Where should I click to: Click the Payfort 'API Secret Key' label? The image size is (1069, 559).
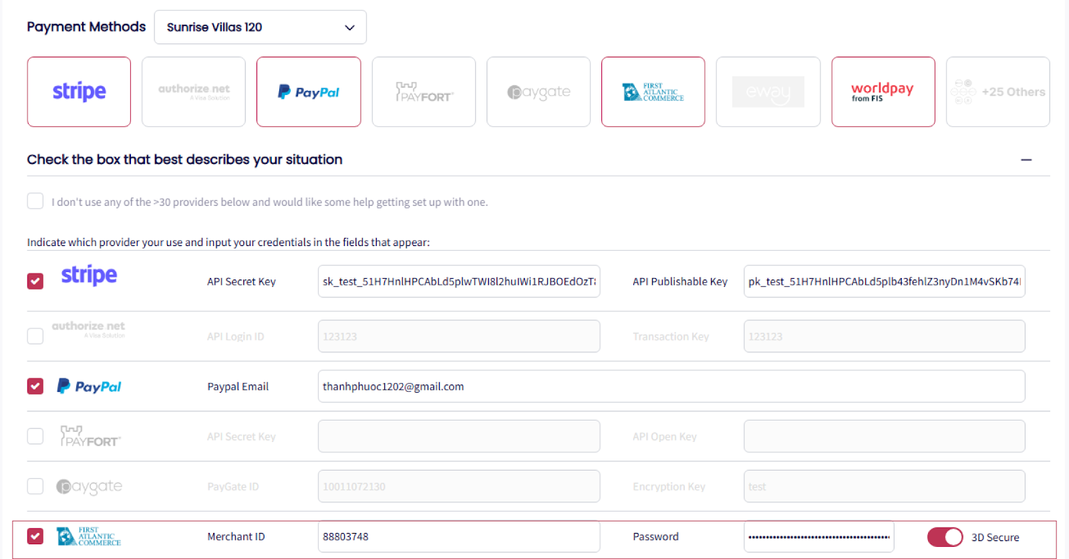pyautogui.click(x=241, y=437)
